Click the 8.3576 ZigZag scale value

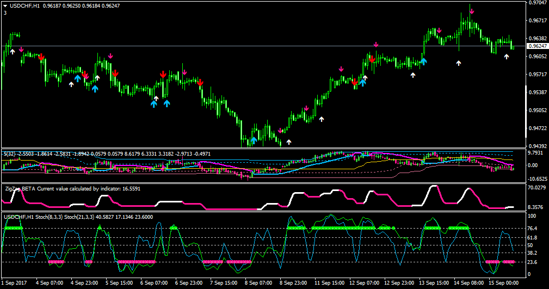tap(536, 207)
